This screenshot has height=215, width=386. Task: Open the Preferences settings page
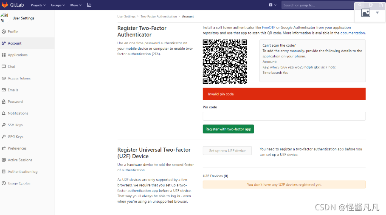point(17,148)
